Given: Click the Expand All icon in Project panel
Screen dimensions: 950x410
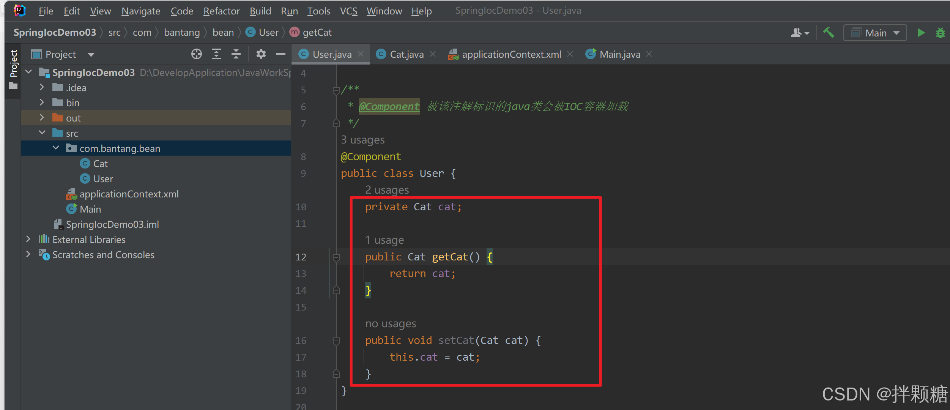Looking at the screenshot, I should (x=216, y=54).
